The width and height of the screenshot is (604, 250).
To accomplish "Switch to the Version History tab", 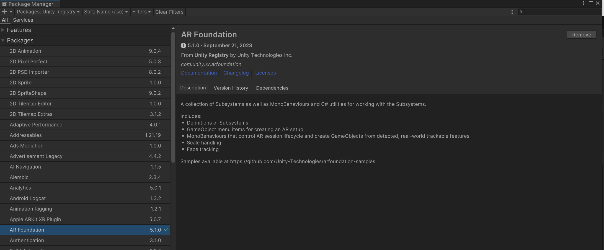I will (231, 88).
